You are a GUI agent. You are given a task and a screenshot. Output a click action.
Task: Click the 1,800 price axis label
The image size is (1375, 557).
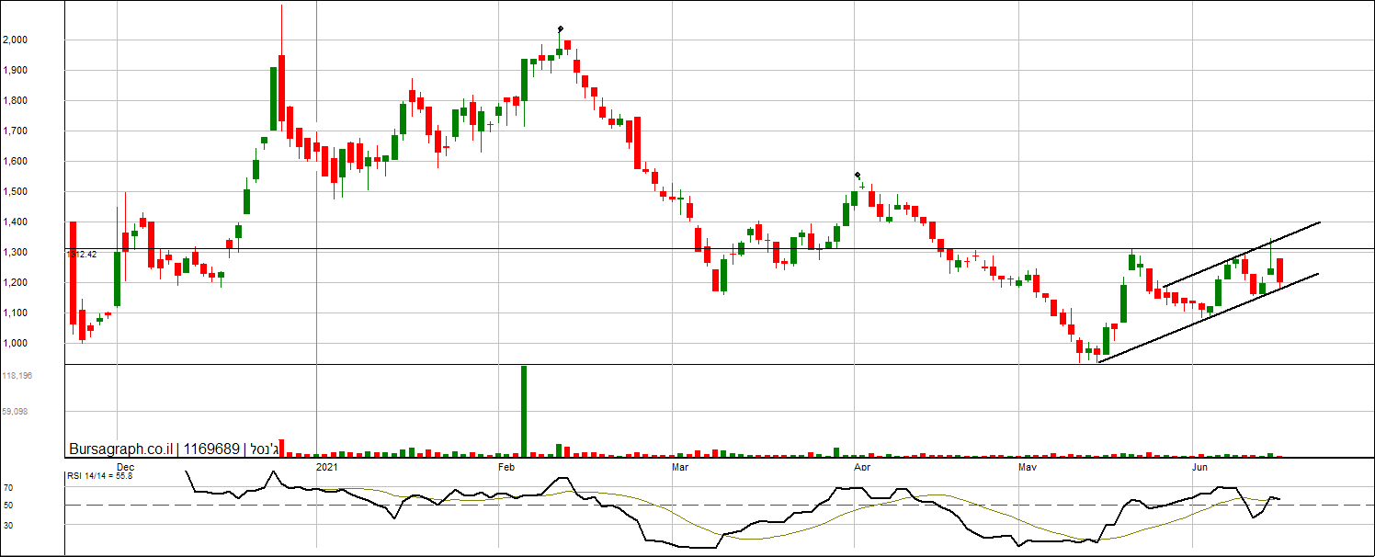click(16, 101)
